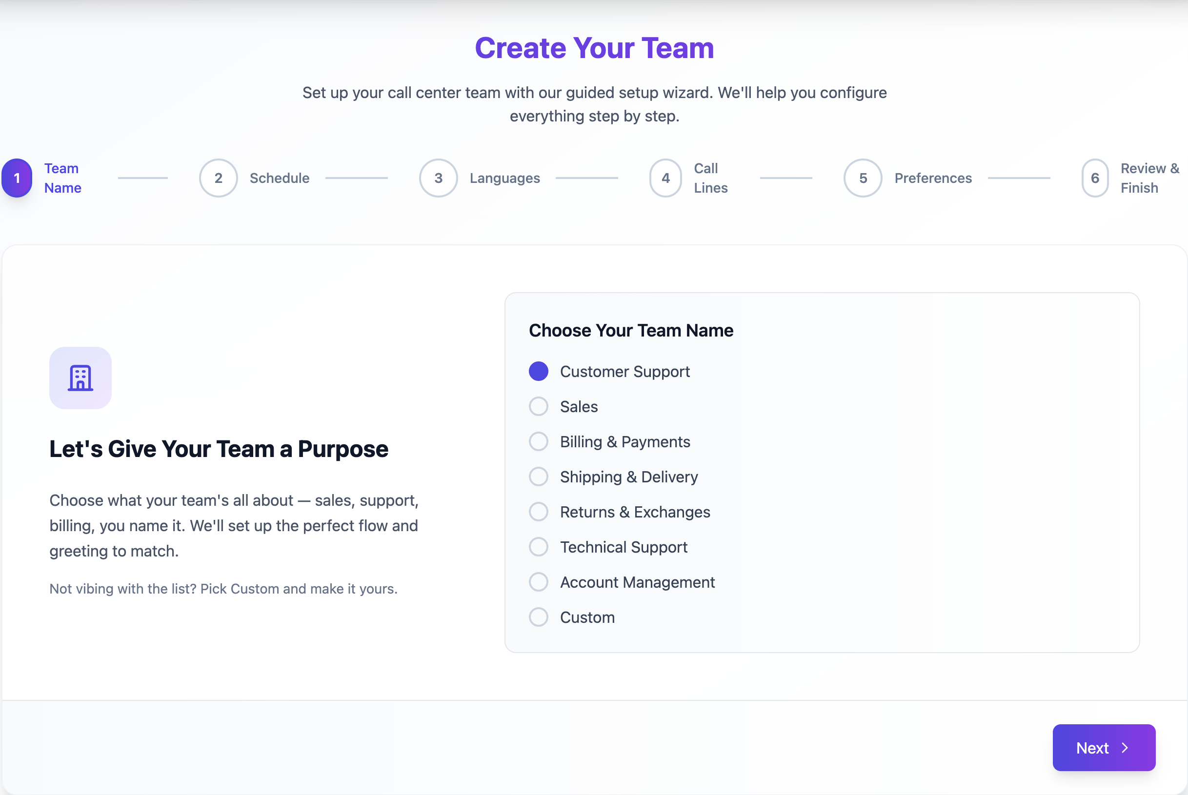The height and width of the screenshot is (795, 1188).
Task: Click the step 2 Schedule circle
Action: [219, 178]
